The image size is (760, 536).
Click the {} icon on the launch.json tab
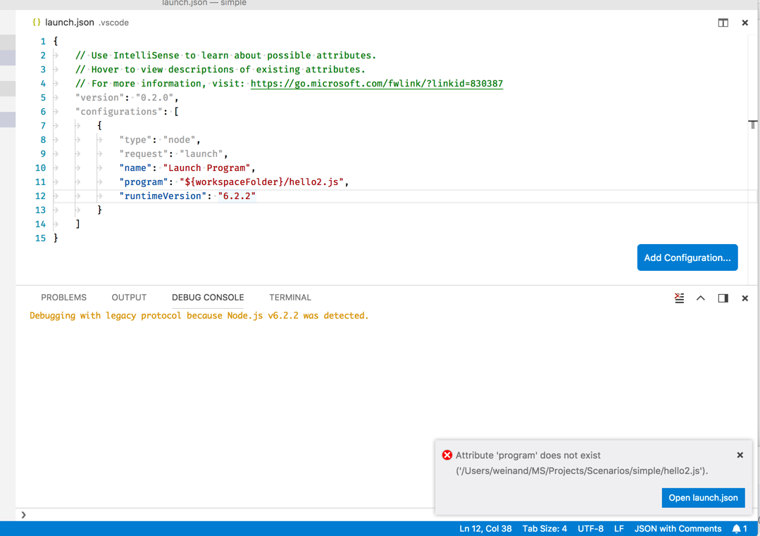point(36,22)
